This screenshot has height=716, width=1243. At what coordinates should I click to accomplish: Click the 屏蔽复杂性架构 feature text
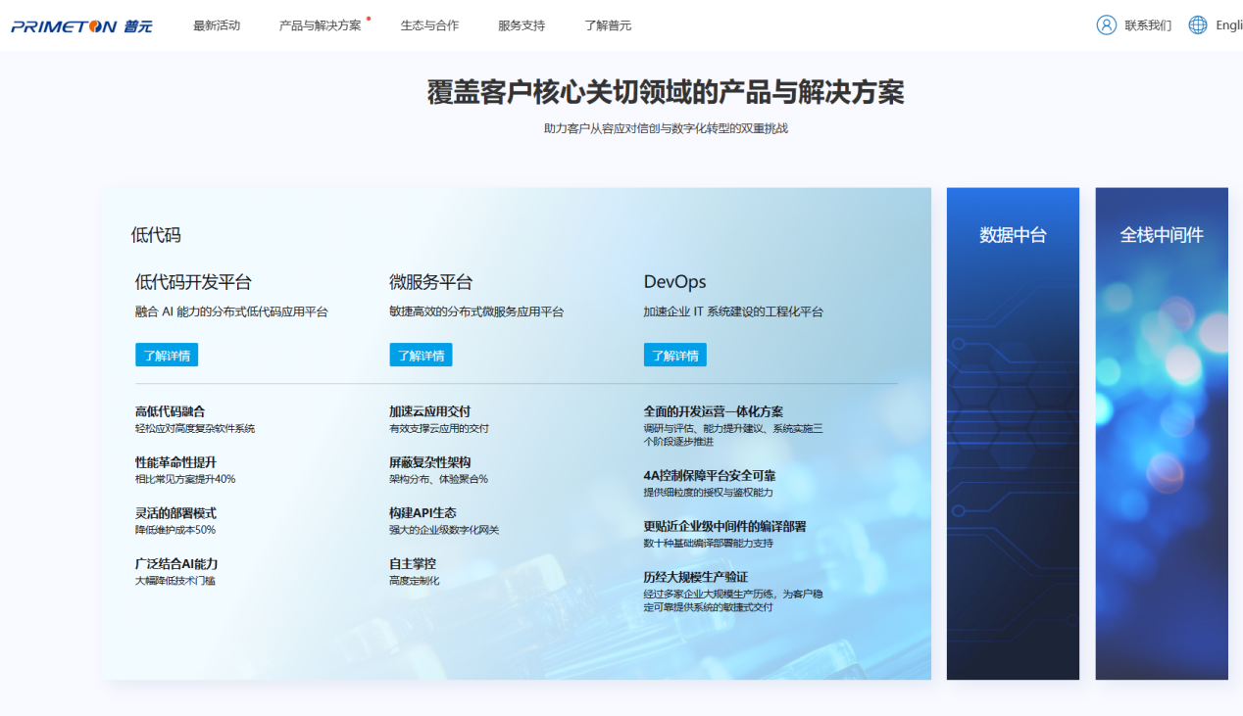pyautogui.click(x=430, y=462)
